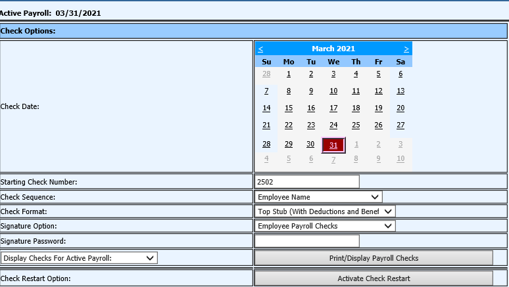Image resolution: width=509 pixels, height=287 pixels.
Task: Select March 22 in the calendar
Action: (x=289, y=125)
